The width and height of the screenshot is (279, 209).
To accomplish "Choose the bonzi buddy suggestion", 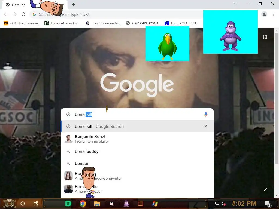I will 137,151.
